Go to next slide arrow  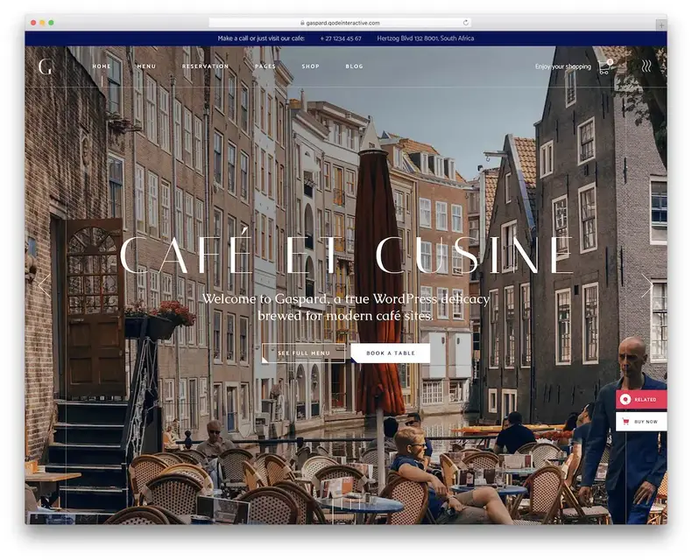[x=646, y=286]
